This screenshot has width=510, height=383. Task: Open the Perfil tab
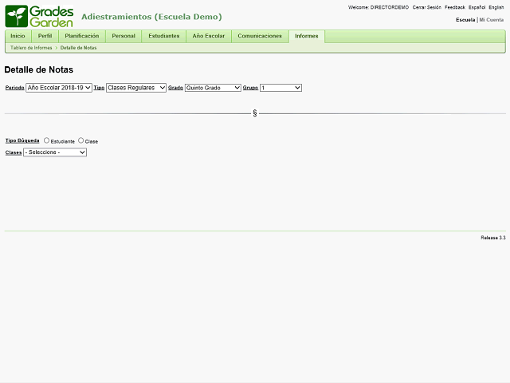tap(45, 36)
